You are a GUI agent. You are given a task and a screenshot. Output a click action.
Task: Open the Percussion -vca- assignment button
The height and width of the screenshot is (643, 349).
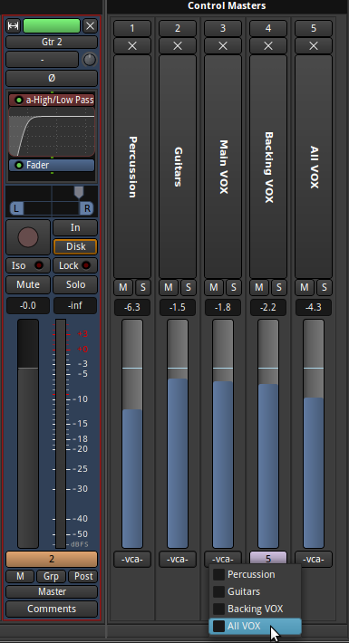coord(132,560)
